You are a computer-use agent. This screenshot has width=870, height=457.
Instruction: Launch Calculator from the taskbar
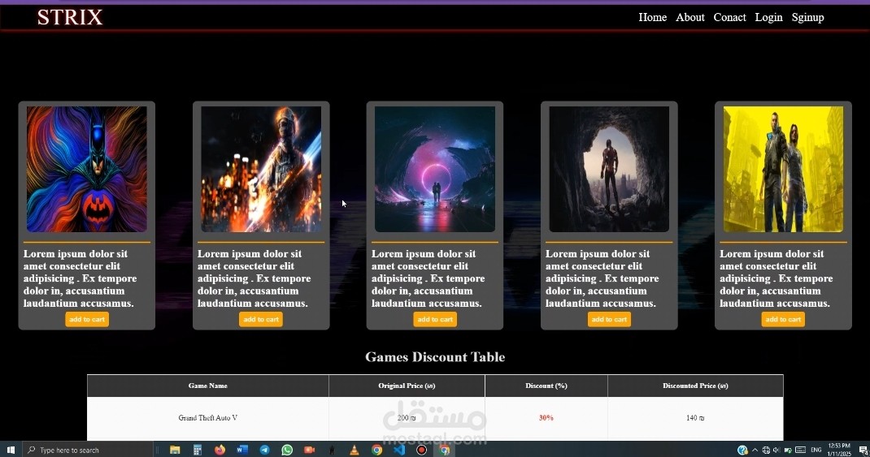pyautogui.click(x=198, y=450)
